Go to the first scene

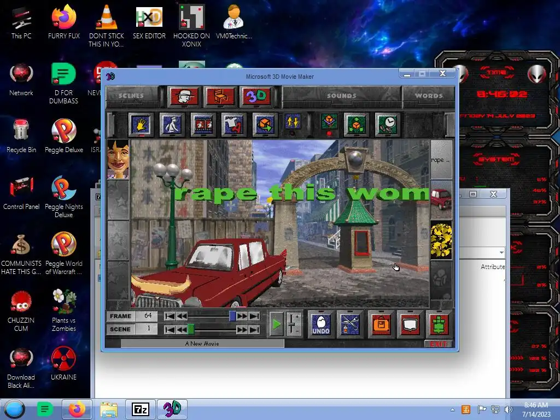[x=170, y=329]
